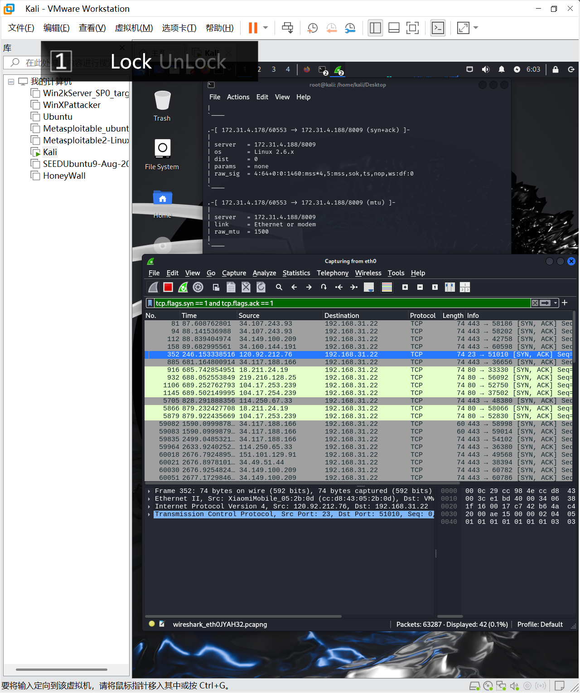Restart the current capture with the green fin icon
580x693 pixels.
183,287
